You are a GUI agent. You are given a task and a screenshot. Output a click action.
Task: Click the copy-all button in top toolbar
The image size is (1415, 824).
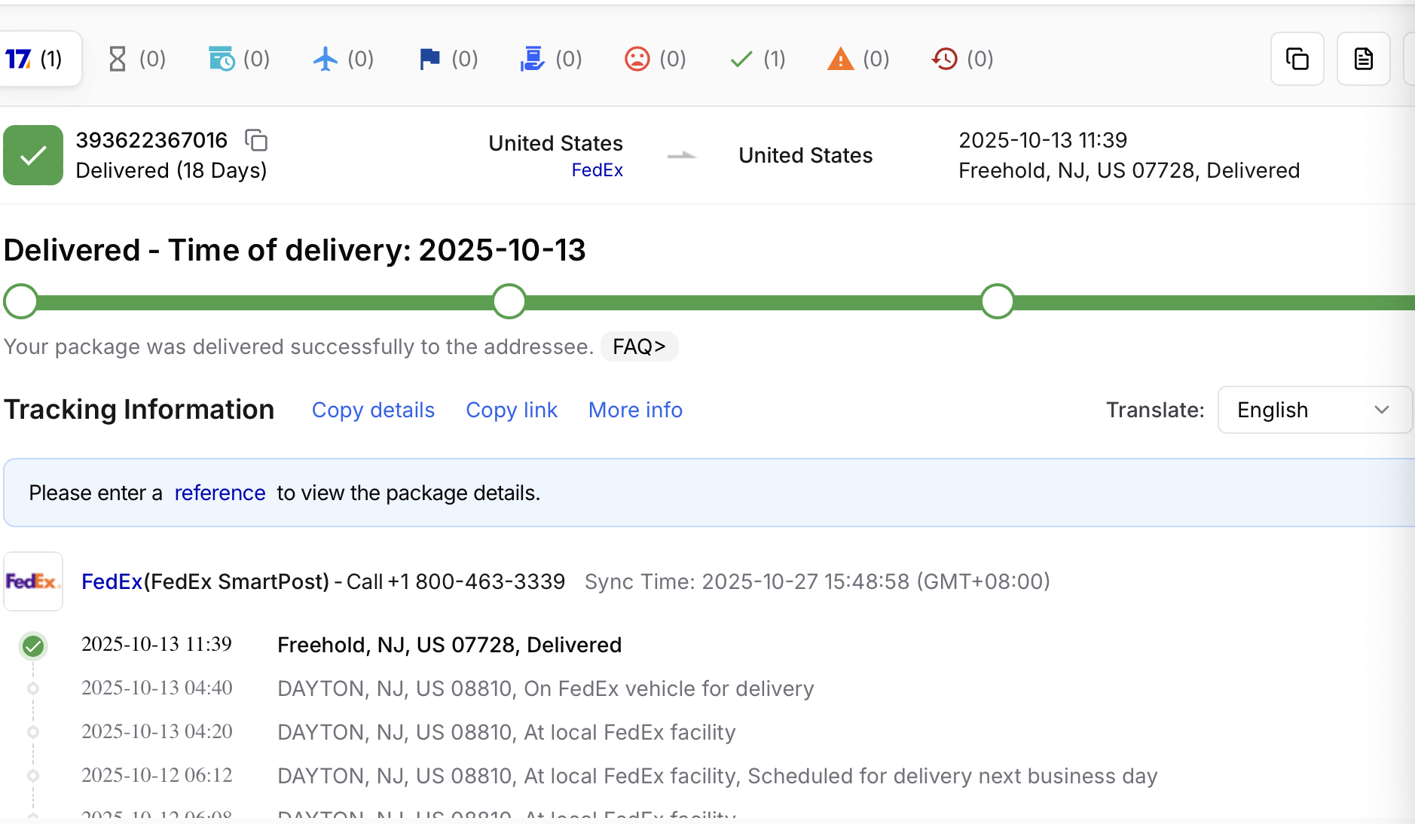[x=1297, y=59]
